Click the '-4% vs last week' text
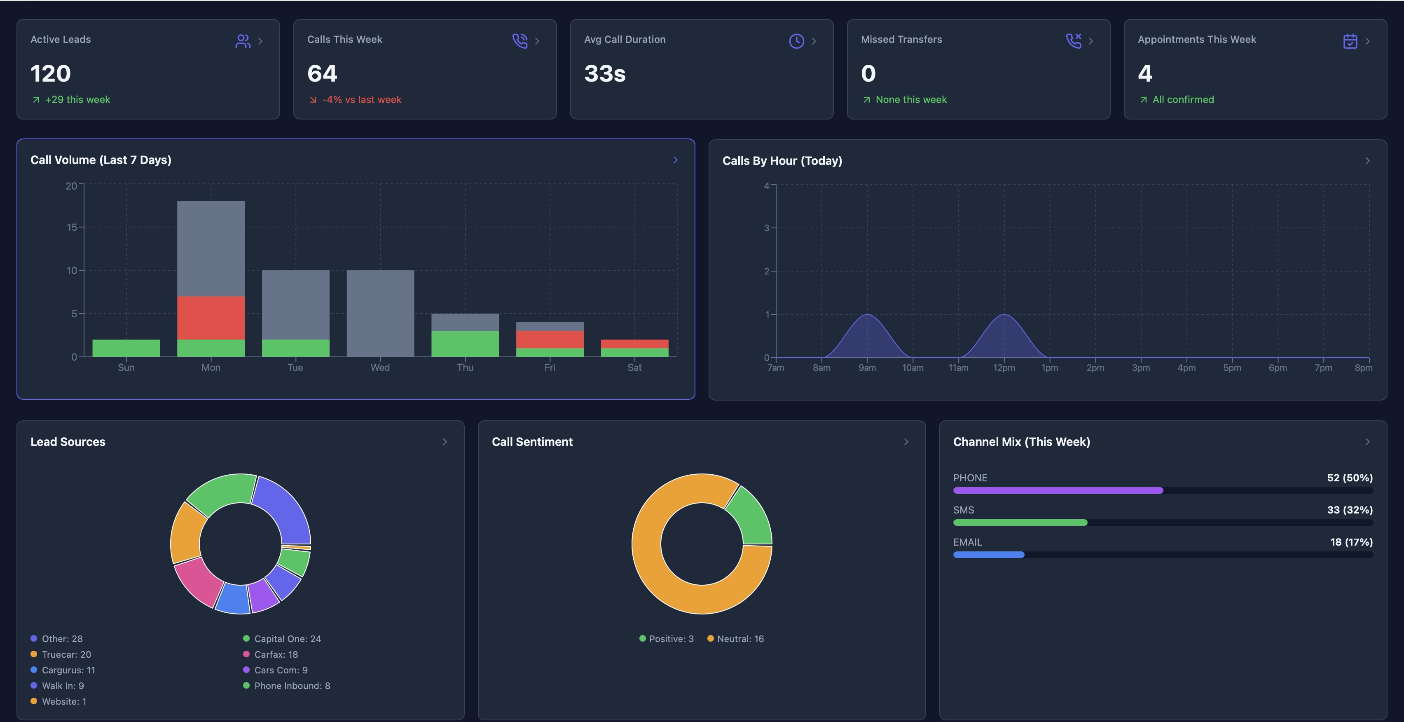Screen dimensions: 1404x722 pos(362,100)
